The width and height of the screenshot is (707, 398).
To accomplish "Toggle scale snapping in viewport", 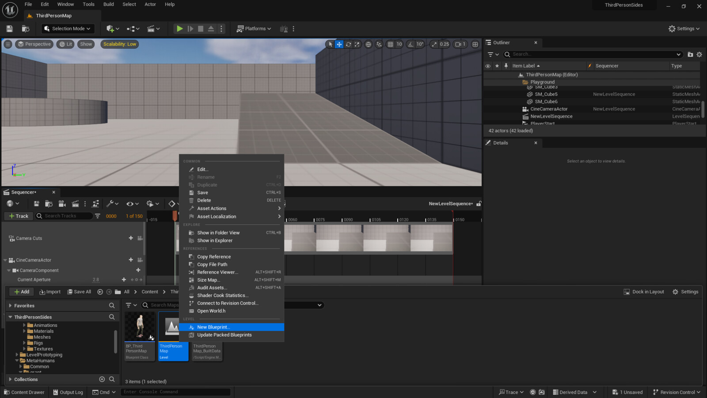I will coord(434,44).
